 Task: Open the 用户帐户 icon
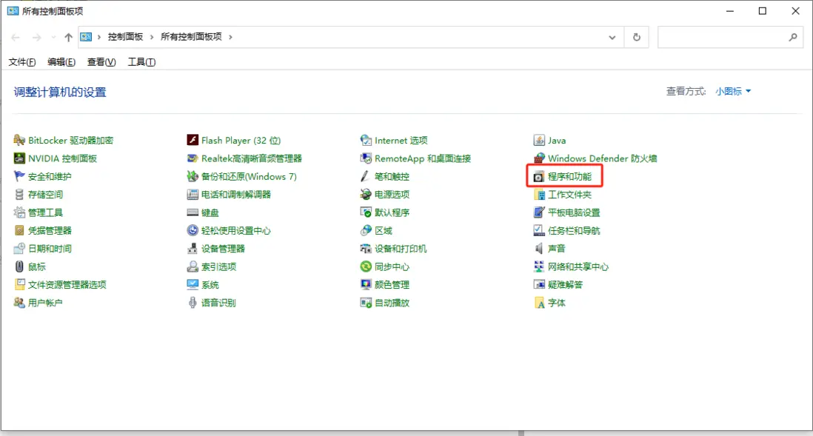tap(19, 303)
